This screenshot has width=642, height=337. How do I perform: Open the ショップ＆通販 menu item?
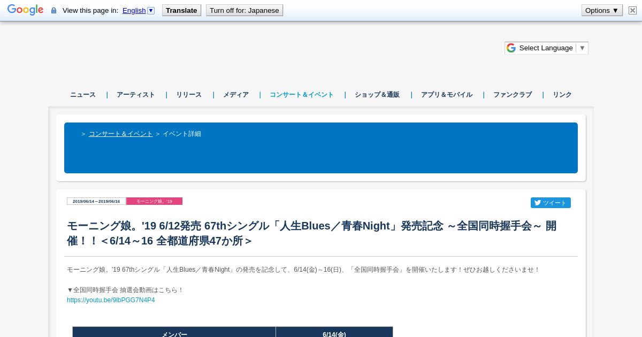click(377, 95)
